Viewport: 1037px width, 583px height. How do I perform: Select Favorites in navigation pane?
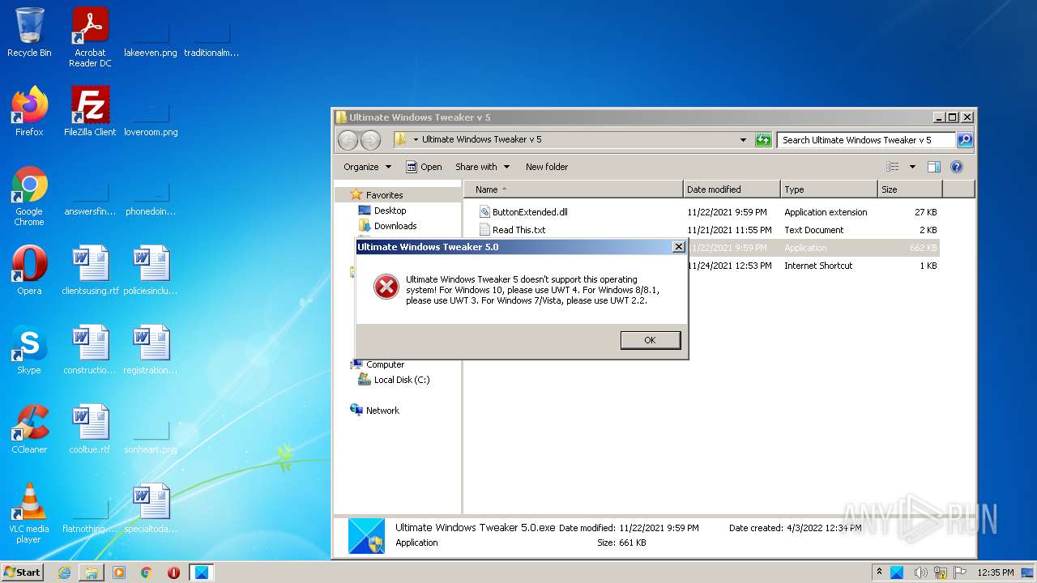(384, 195)
